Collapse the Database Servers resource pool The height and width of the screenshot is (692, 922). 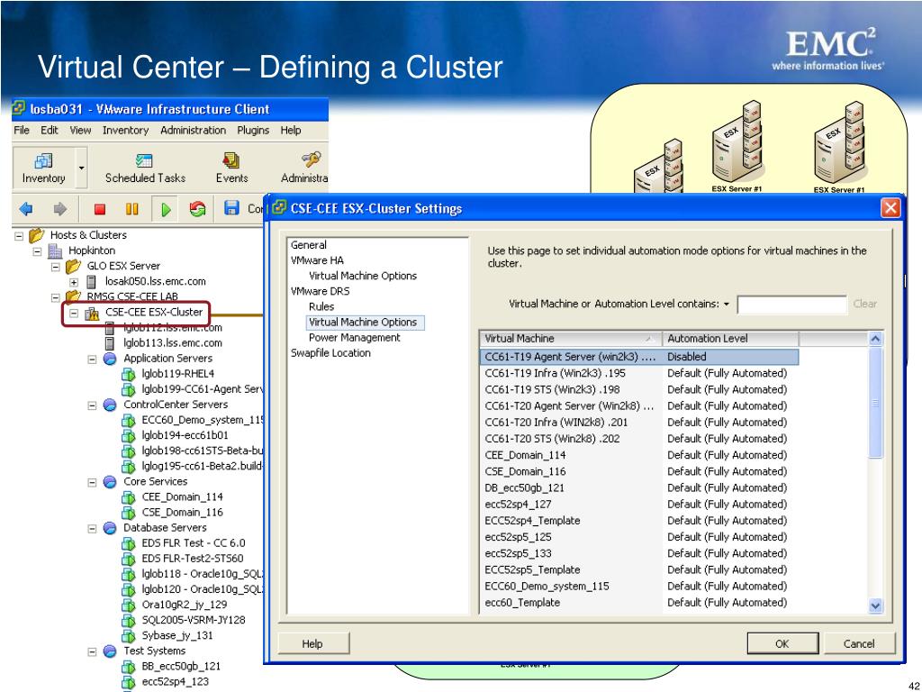click(x=93, y=528)
